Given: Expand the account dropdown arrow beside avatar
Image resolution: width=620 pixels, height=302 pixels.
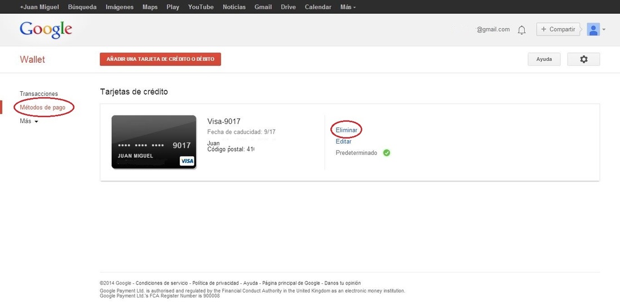Looking at the screenshot, I should pos(604,30).
